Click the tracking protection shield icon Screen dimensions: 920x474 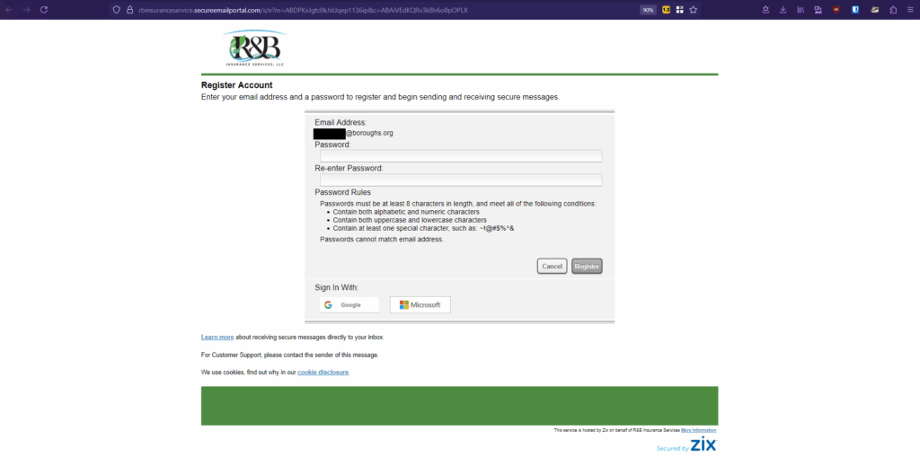click(117, 10)
